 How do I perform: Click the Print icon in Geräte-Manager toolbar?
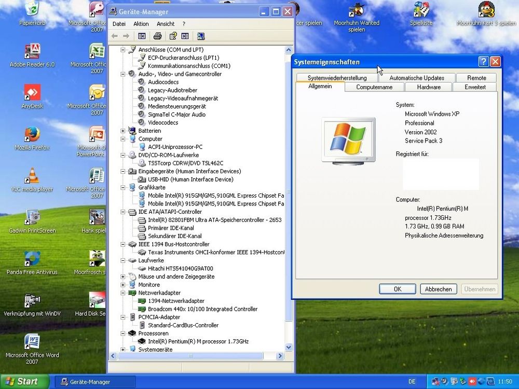coord(158,36)
